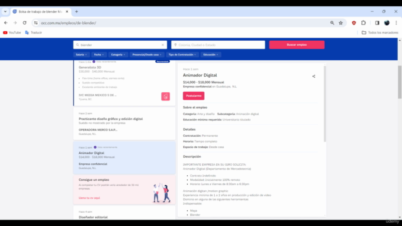This screenshot has width=402, height=226.
Task: Open a new browser tab
Action: tap(77, 11)
